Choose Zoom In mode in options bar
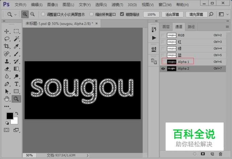232x159 pixels. point(25,14)
